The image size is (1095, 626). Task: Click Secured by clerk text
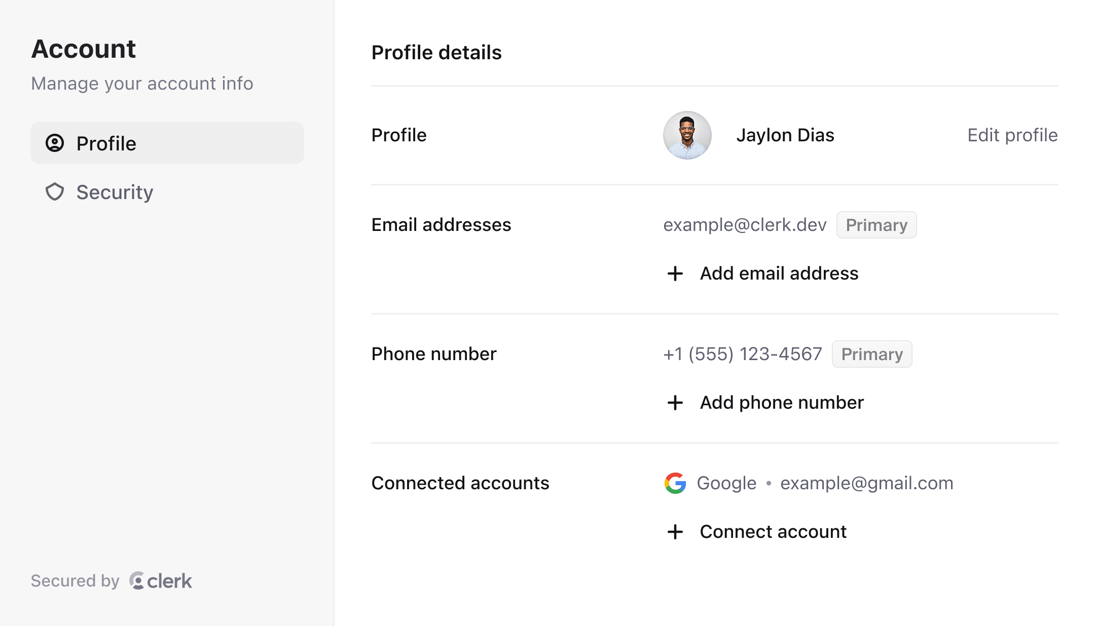(111, 581)
